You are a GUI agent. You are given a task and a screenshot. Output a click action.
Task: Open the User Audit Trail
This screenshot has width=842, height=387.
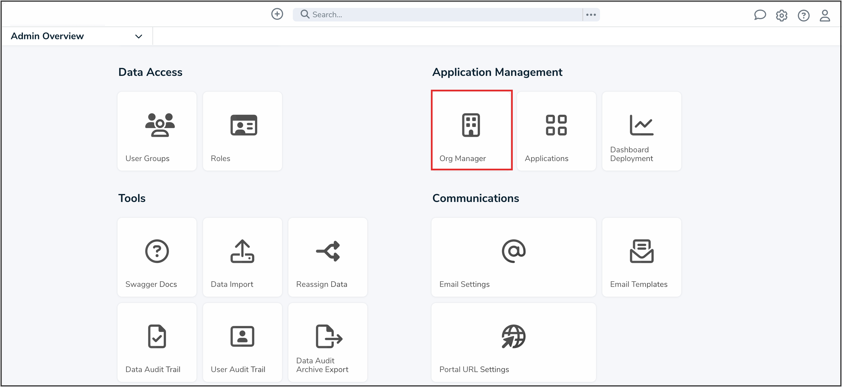[x=242, y=342]
